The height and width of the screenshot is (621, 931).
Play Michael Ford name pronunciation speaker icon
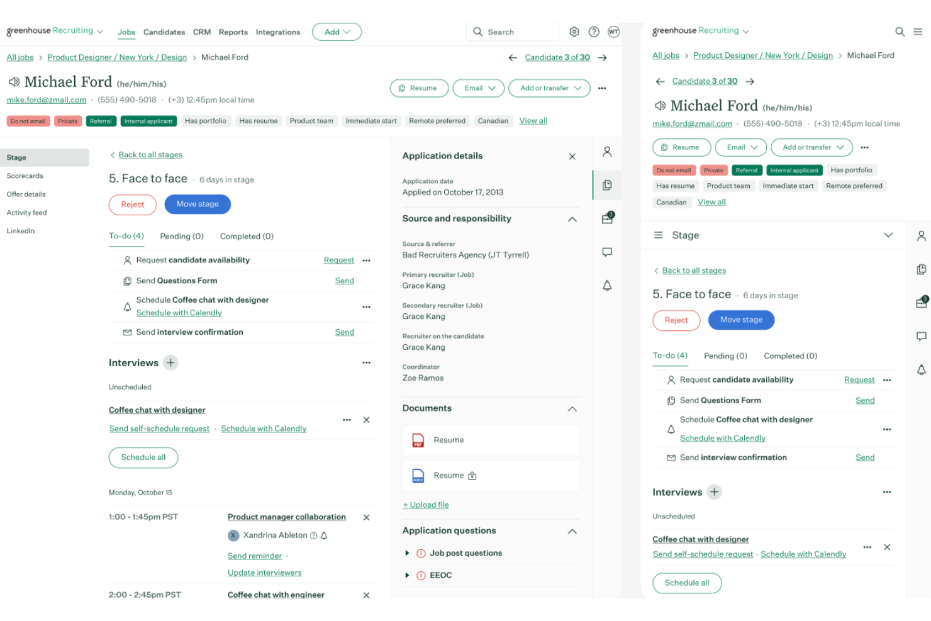click(14, 82)
